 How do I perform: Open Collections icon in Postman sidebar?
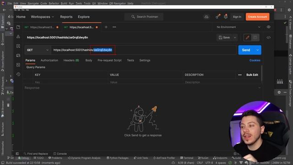click(18, 27)
